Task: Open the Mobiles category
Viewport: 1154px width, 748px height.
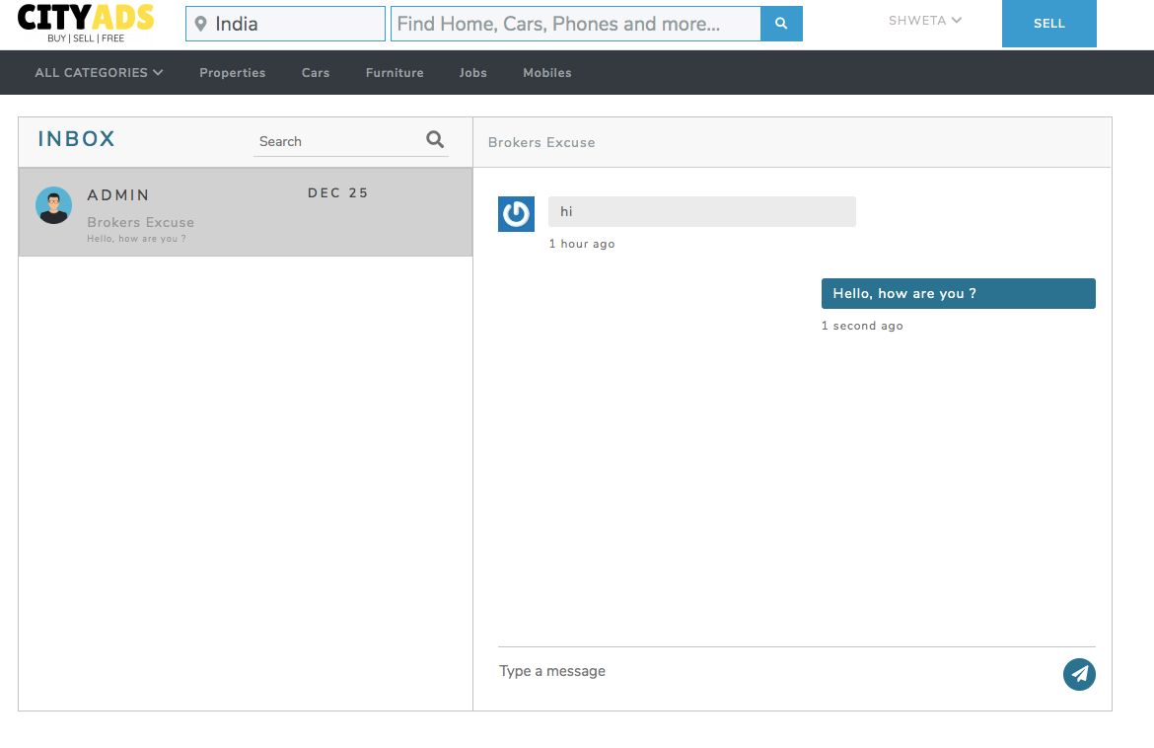Action: tap(546, 73)
